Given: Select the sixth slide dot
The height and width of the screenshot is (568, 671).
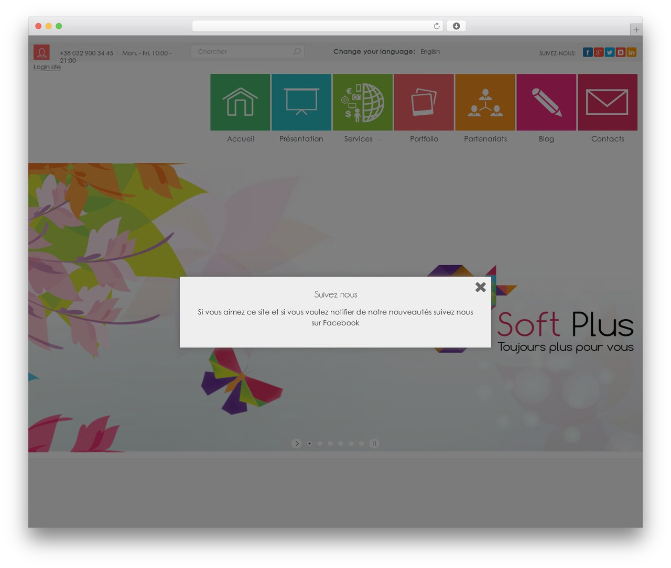Looking at the screenshot, I should (362, 443).
